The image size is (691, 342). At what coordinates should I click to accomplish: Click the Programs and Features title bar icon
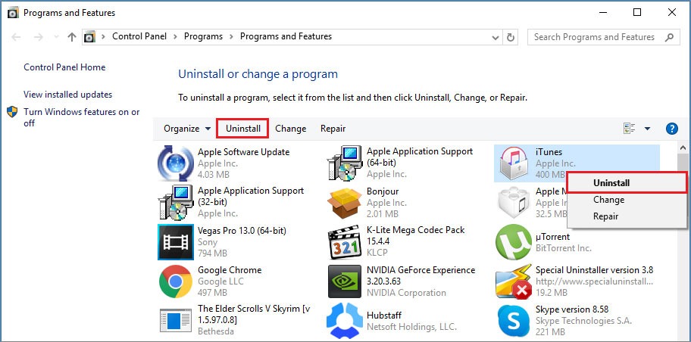point(13,13)
